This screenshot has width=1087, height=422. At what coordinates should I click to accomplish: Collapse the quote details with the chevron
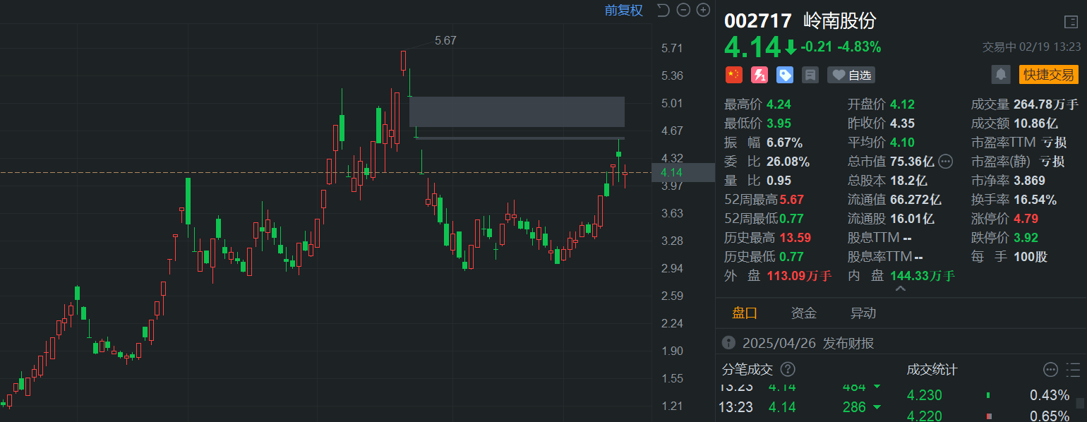click(900, 289)
